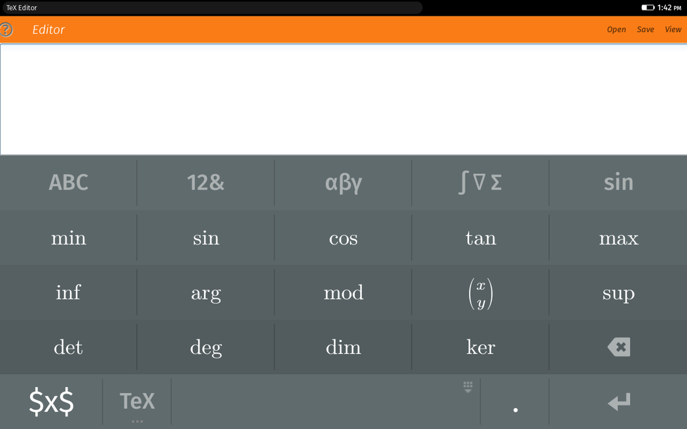The image size is (687, 429).
Task: Tap the $x$ math mode key
Action: (51, 401)
